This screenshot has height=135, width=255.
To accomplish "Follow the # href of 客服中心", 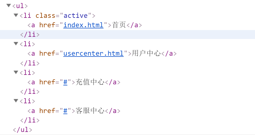I will pyautogui.click(x=65, y=111).
